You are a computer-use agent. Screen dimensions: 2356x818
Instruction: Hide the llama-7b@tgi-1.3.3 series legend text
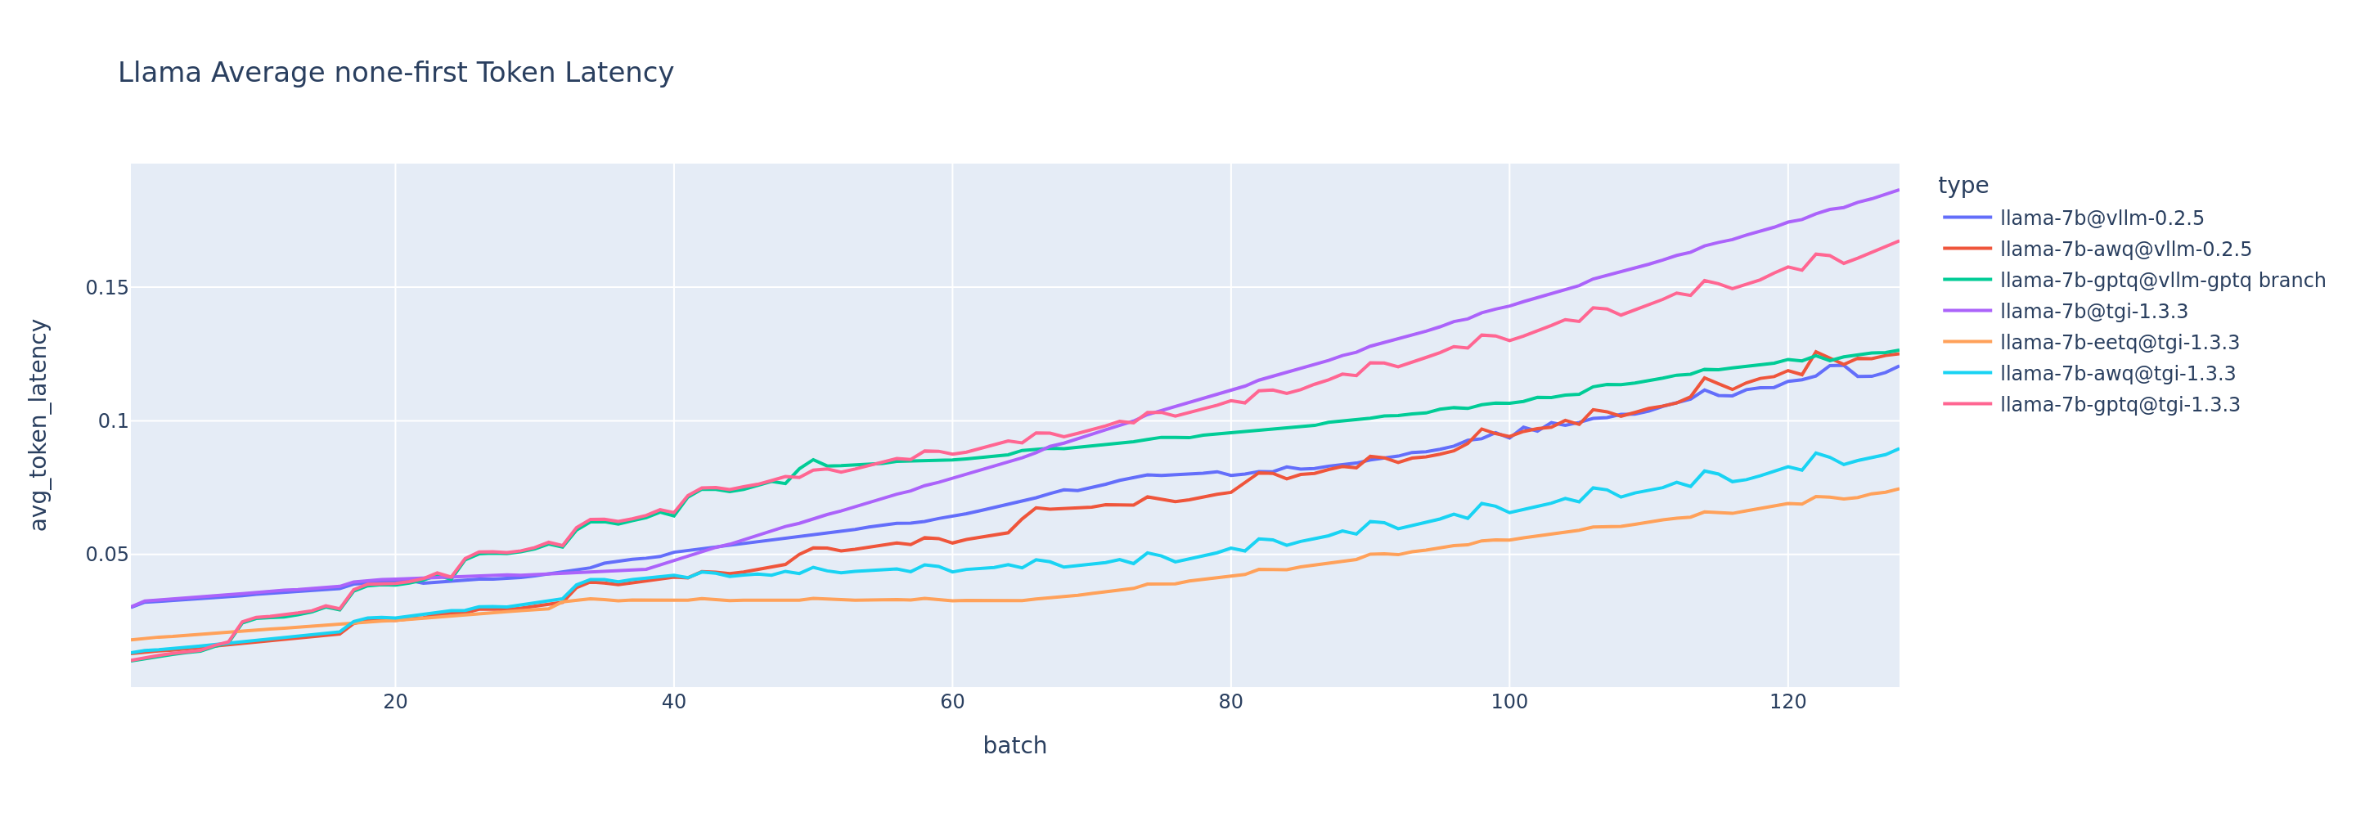[x=2093, y=312]
